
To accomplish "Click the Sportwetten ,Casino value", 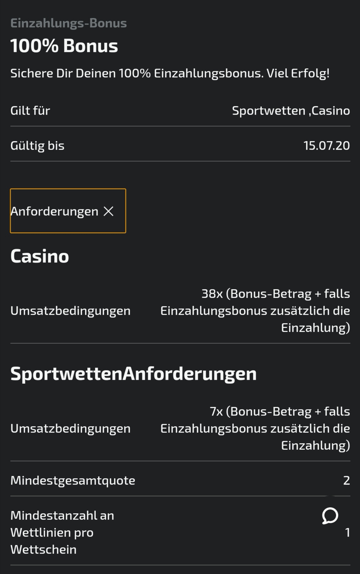I will [291, 110].
